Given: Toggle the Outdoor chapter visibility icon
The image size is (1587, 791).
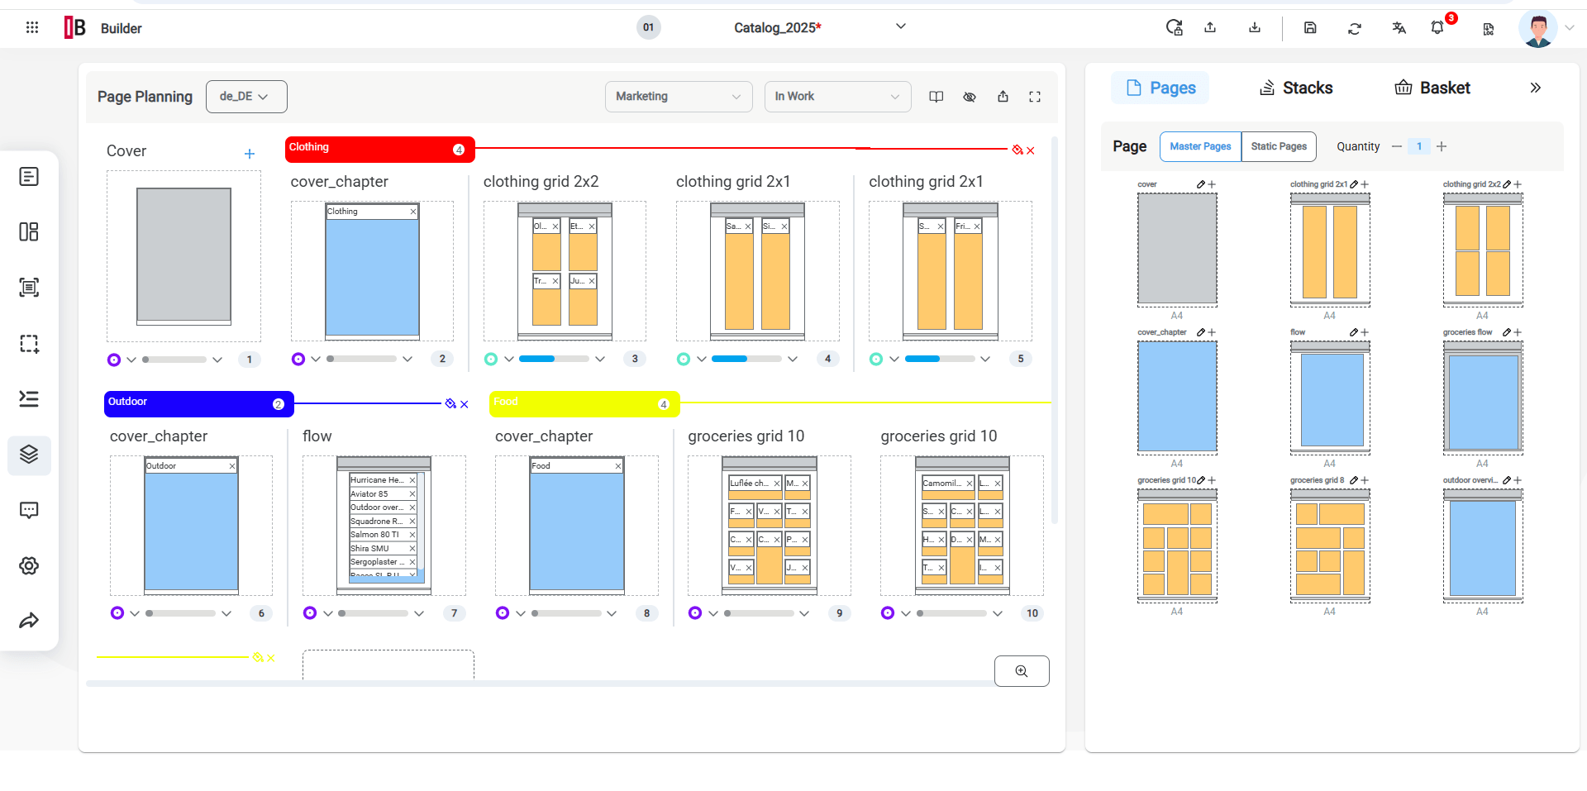Looking at the screenshot, I should tap(450, 404).
